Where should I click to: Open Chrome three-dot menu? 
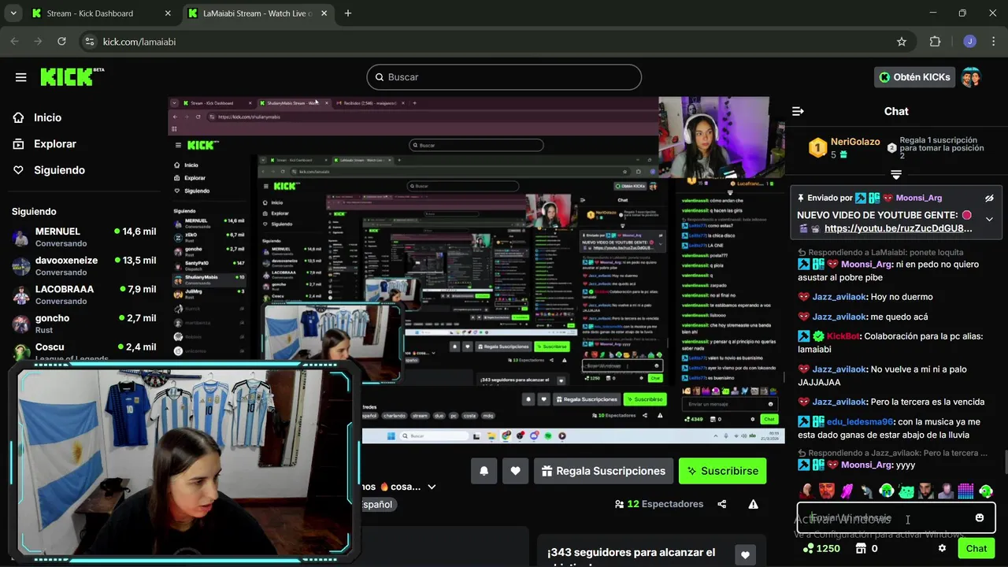pos(992,42)
